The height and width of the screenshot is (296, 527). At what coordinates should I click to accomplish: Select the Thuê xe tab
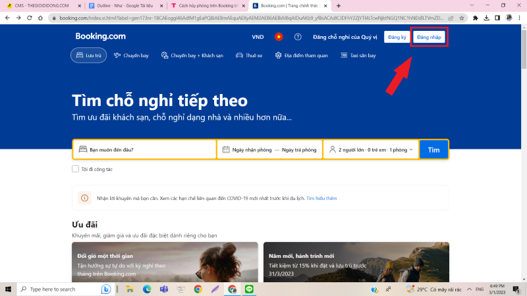tap(249, 55)
